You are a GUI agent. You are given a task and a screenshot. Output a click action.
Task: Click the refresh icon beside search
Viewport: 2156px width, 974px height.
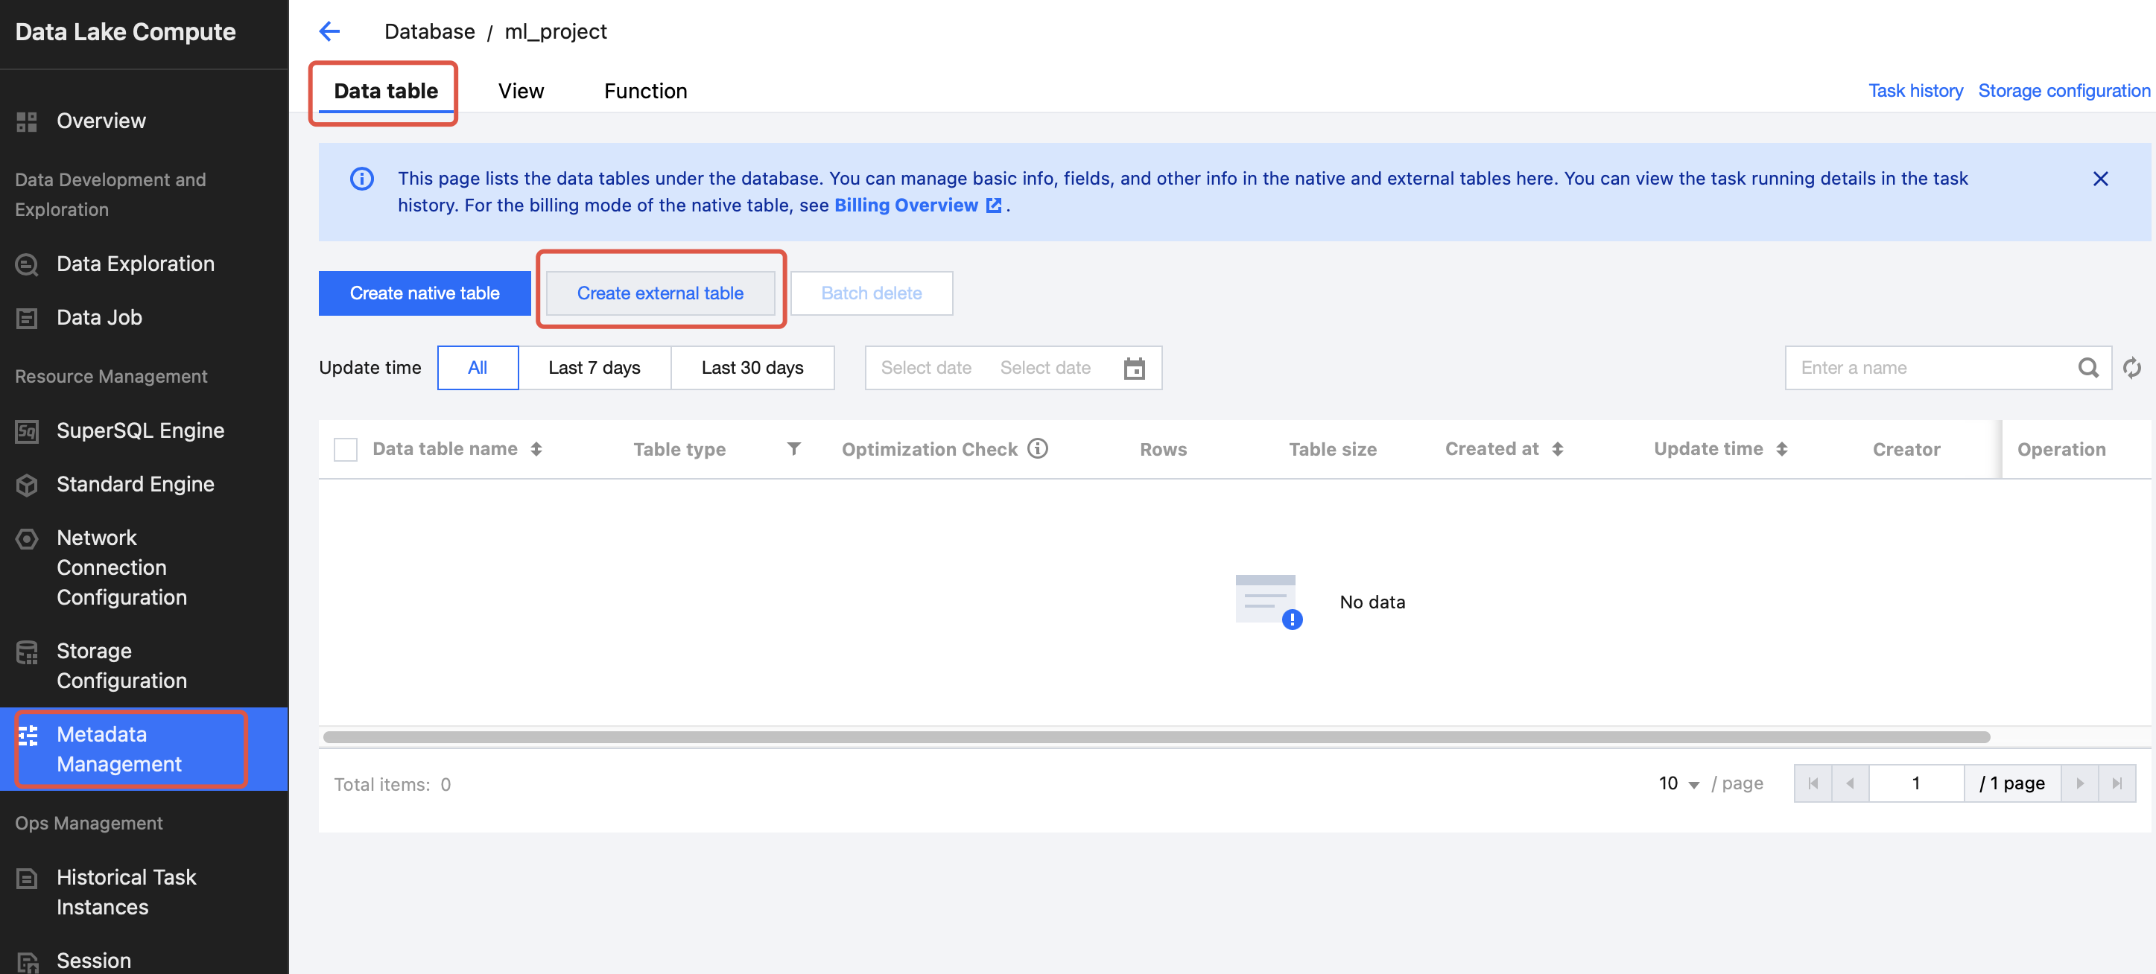2131,367
